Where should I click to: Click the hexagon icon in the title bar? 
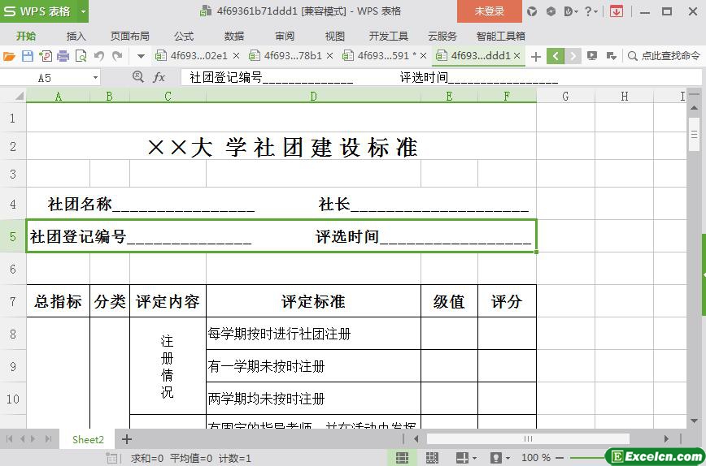tap(551, 11)
